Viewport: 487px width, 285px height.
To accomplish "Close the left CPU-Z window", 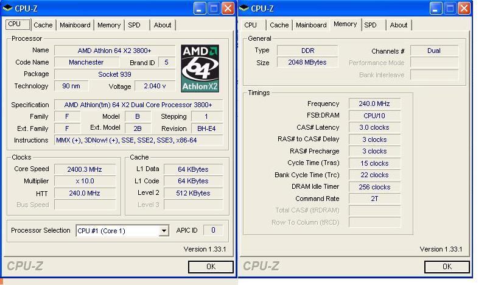I will tap(228, 9).
